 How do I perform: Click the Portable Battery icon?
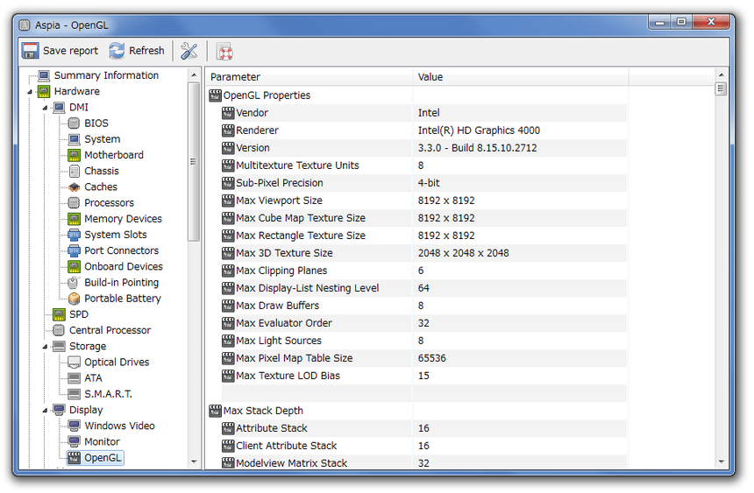(x=74, y=299)
